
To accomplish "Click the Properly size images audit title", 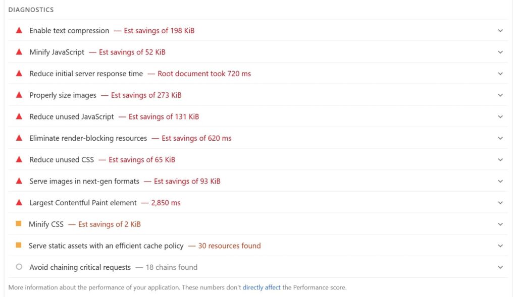I will (x=63, y=95).
